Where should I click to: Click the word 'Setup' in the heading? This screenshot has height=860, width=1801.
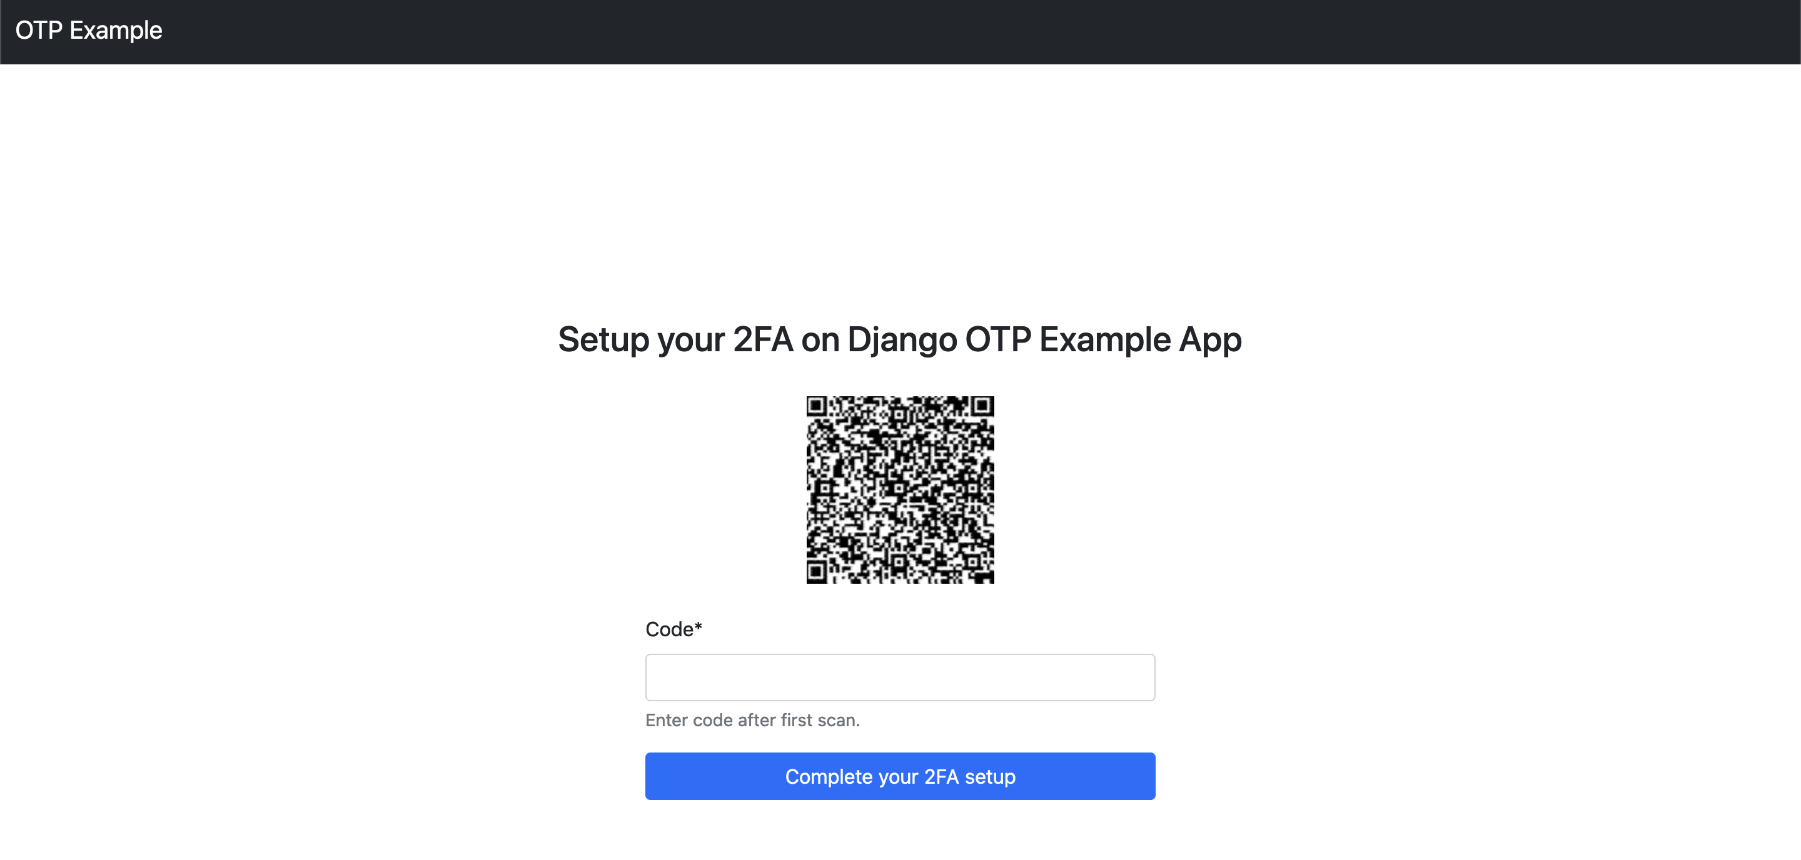[603, 340]
